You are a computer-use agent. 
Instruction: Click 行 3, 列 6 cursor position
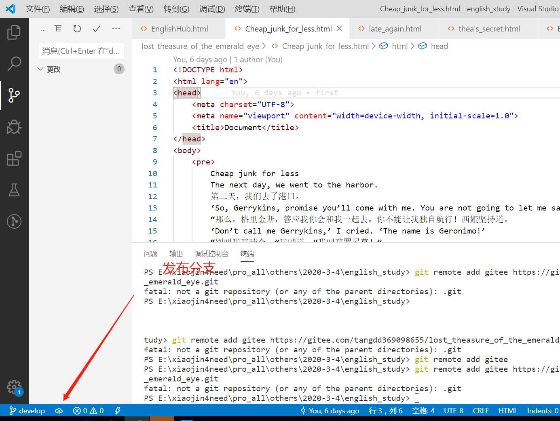click(385, 410)
